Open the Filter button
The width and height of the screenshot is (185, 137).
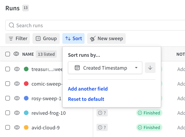(18, 38)
